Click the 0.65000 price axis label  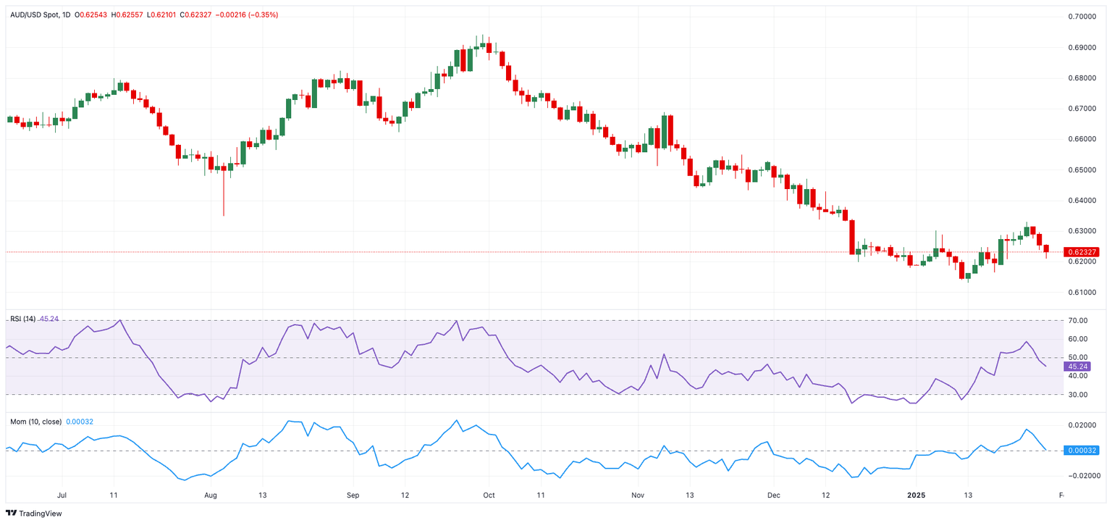1082,170
